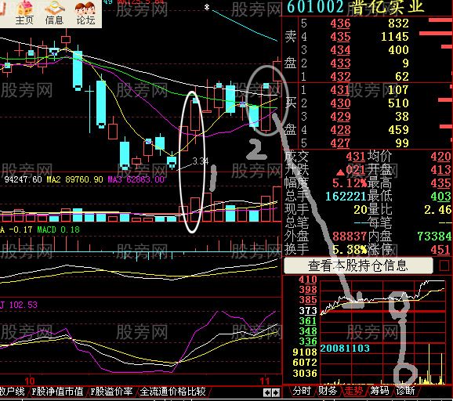Select the F股净值市值 tab

click(57, 392)
